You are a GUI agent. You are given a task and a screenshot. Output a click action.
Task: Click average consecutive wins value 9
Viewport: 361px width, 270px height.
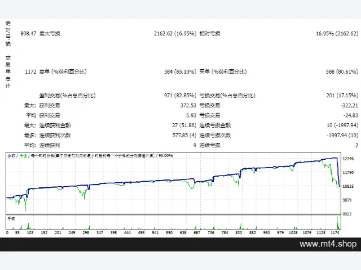coord(195,145)
